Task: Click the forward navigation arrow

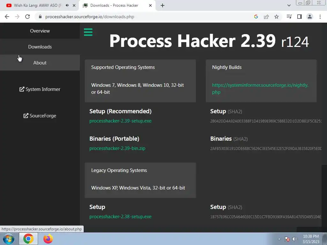Action: [x=17, y=17]
